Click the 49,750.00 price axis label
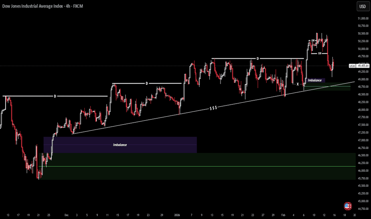 [363, 57]
